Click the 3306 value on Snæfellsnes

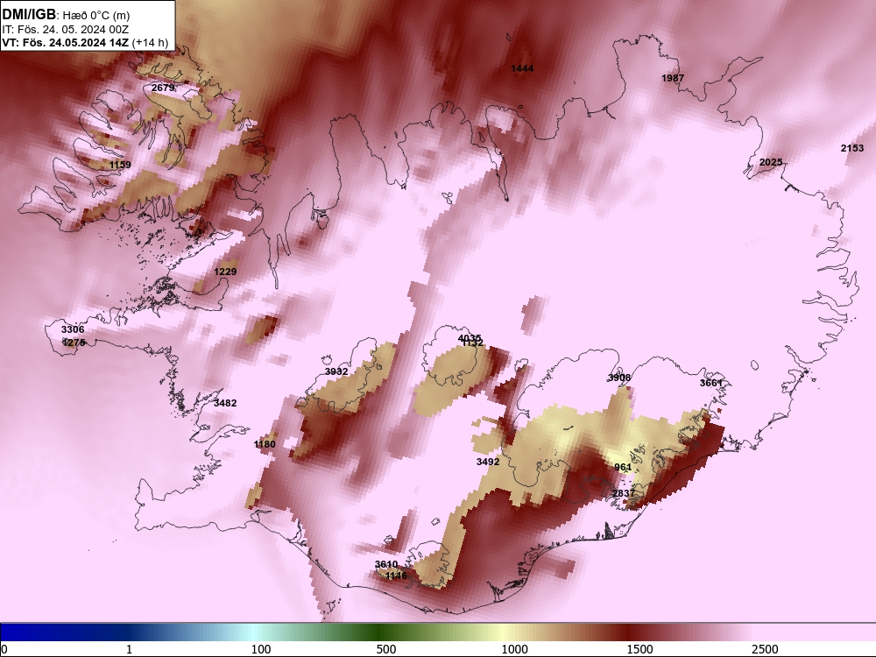[73, 329]
